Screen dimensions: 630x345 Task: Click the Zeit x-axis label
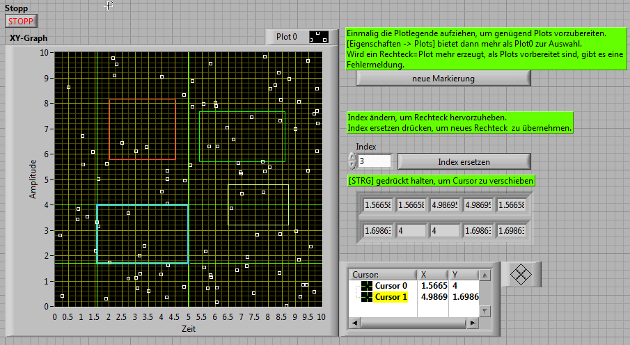pyautogui.click(x=189, y=328)
